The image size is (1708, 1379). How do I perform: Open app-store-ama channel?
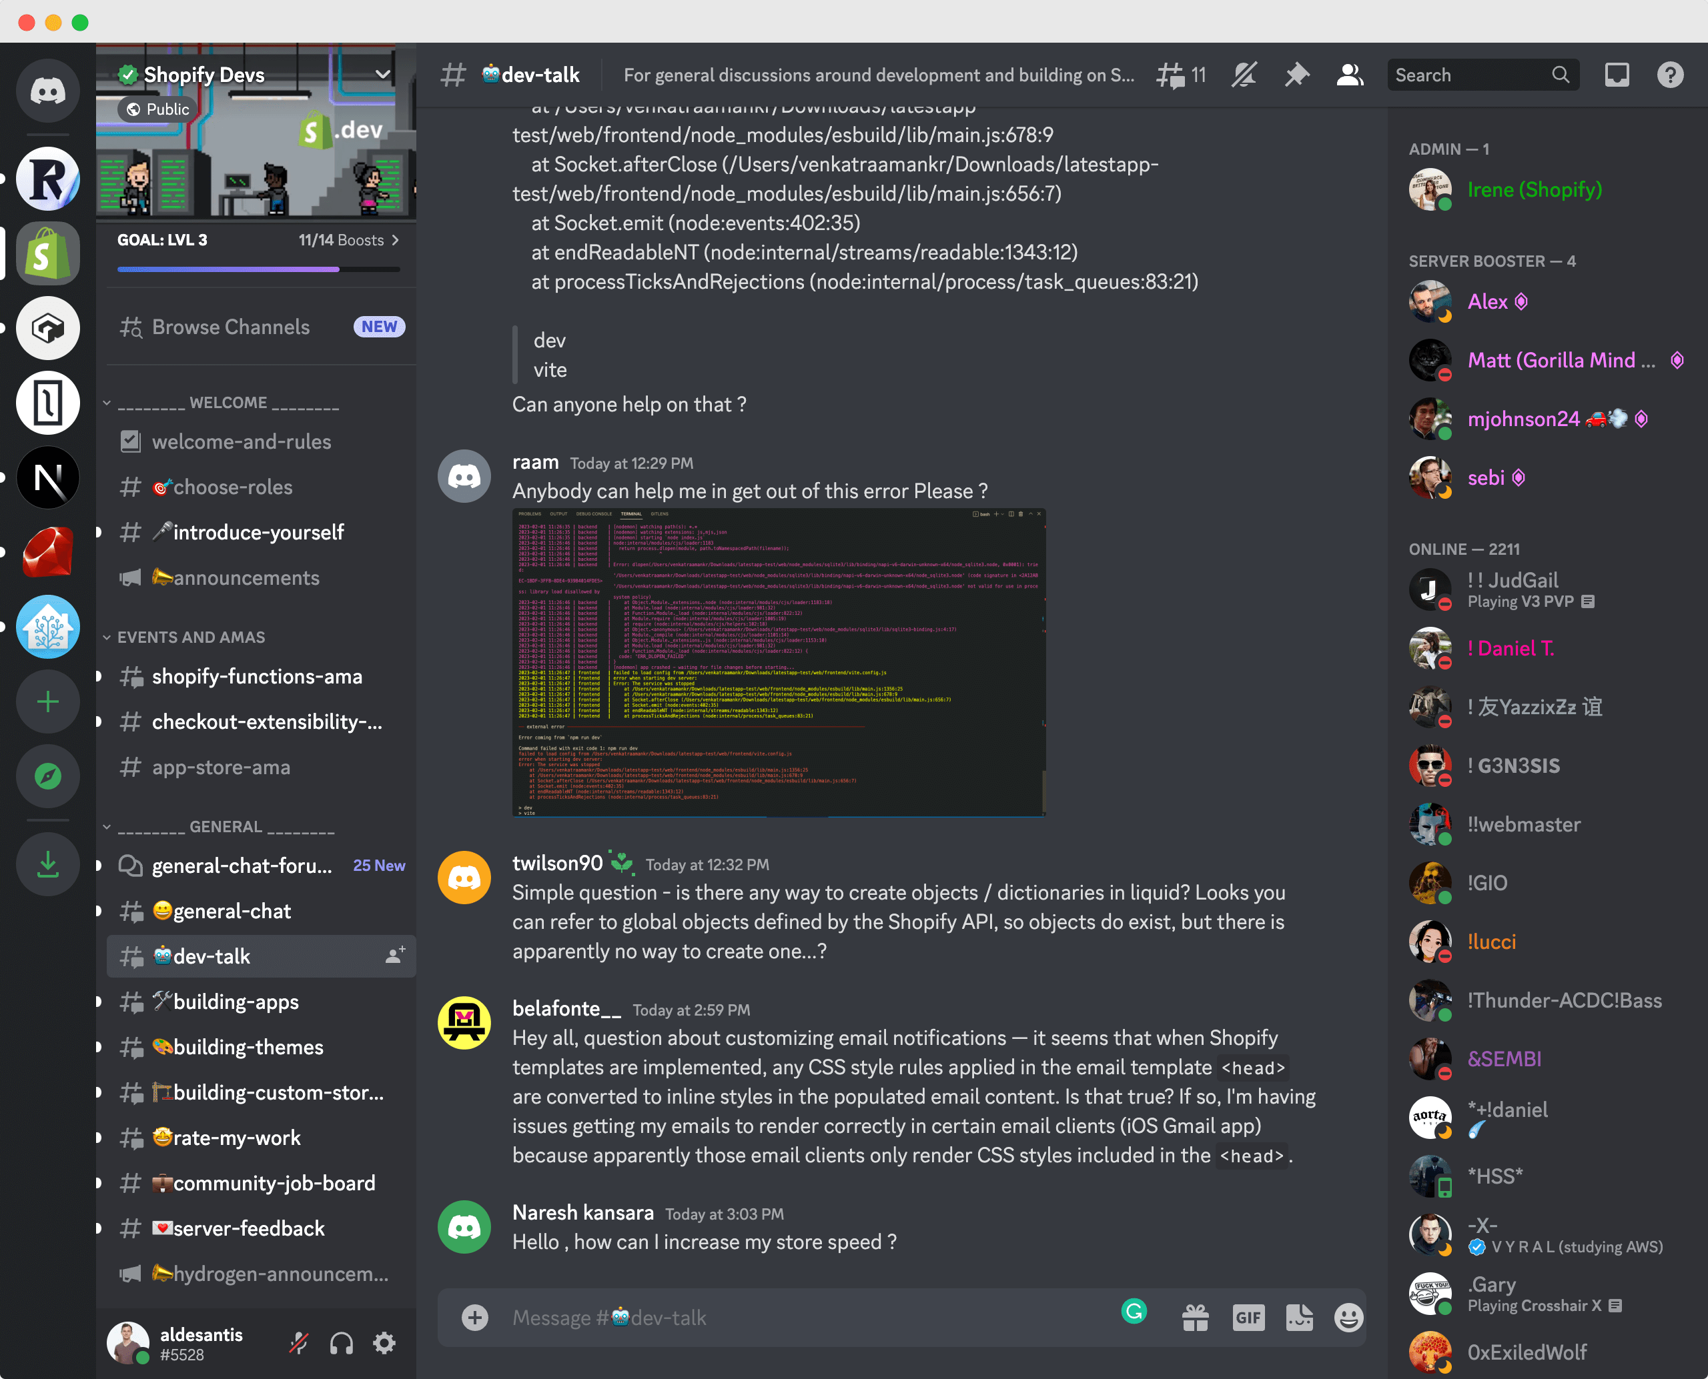261,768
